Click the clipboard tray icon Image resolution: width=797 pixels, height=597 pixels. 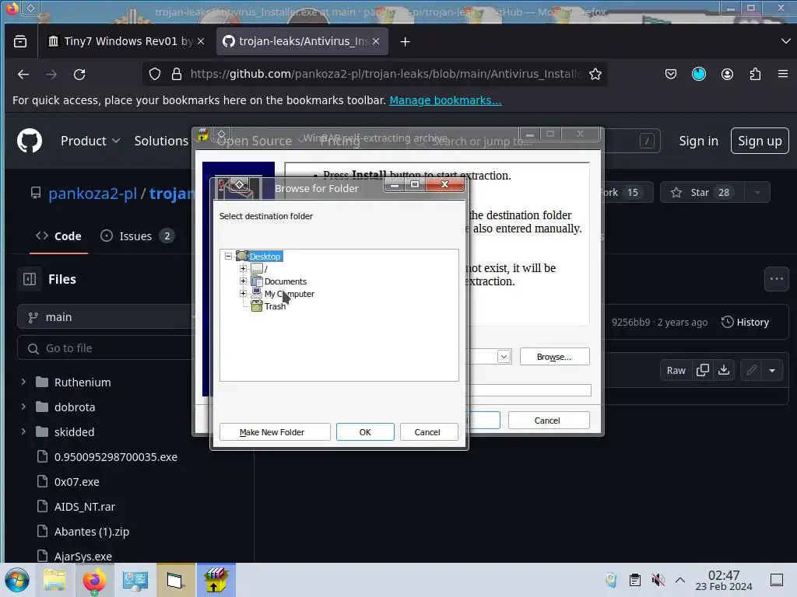(x=635, y=580)
